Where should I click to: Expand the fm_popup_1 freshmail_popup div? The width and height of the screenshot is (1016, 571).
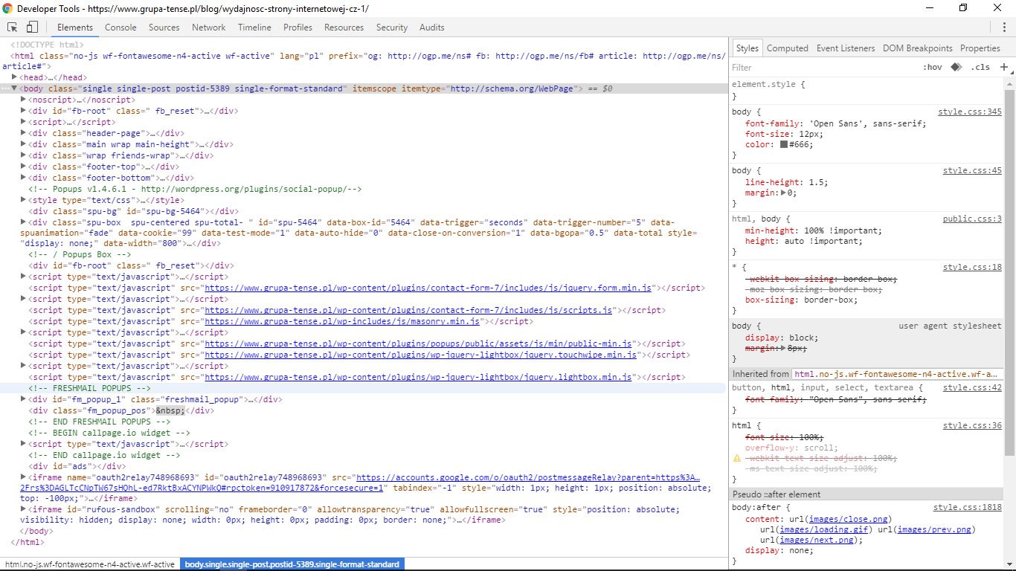coord(23,399)
